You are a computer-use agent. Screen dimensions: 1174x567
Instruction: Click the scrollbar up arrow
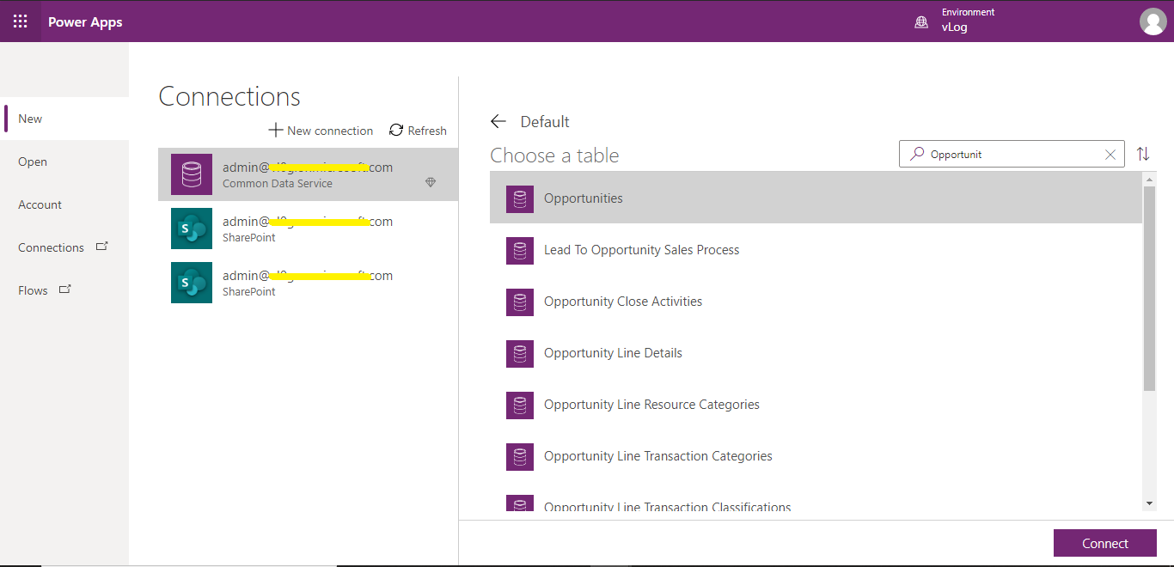click(x=1150, y=178)
